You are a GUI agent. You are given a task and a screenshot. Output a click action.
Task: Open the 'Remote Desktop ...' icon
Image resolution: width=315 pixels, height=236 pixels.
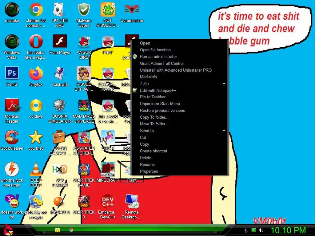132,206
